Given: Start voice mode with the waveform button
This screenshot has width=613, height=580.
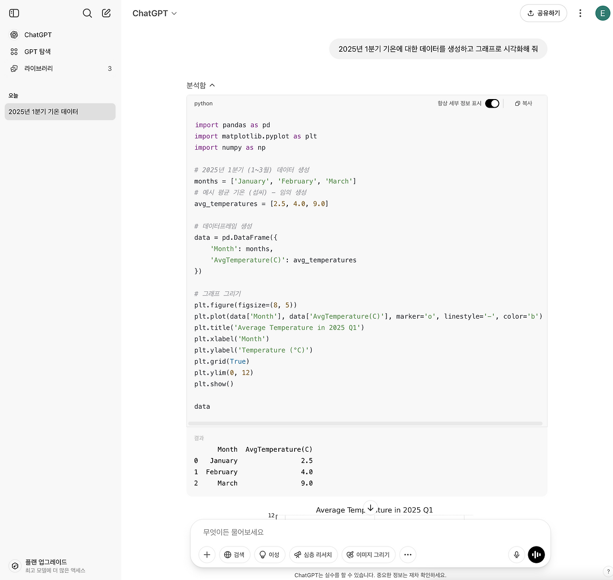Looking at the screenshot, I should [536, 555].
